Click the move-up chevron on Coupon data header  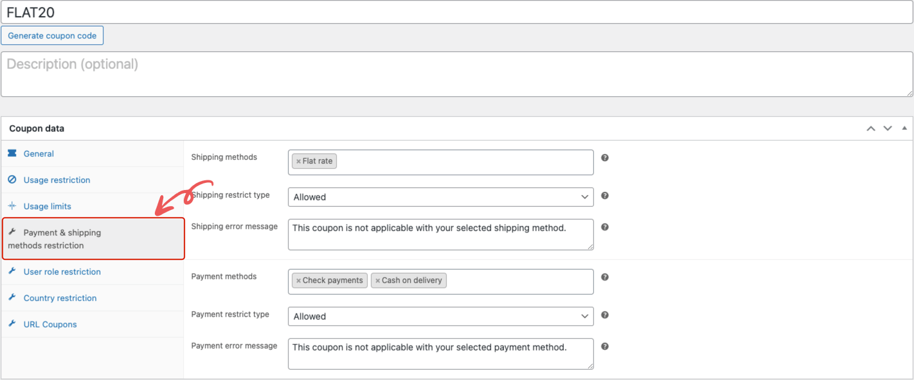click(871, 128)
